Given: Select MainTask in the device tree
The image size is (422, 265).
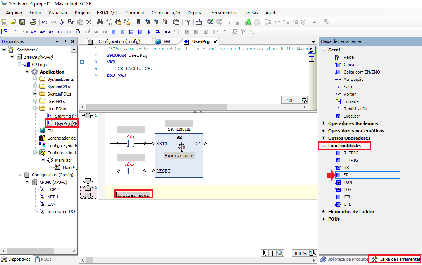Looking at the screenshot, I should 64,160.
